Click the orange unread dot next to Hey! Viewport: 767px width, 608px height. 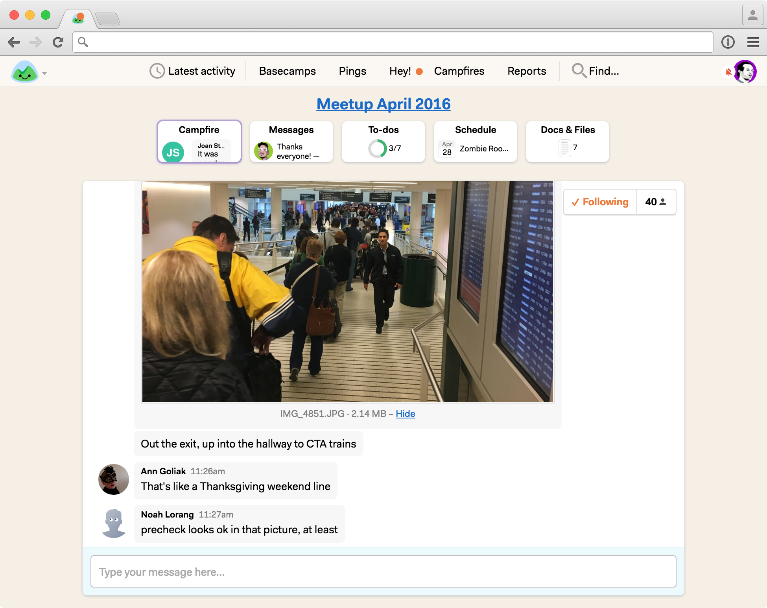click(x=419, y=72)
